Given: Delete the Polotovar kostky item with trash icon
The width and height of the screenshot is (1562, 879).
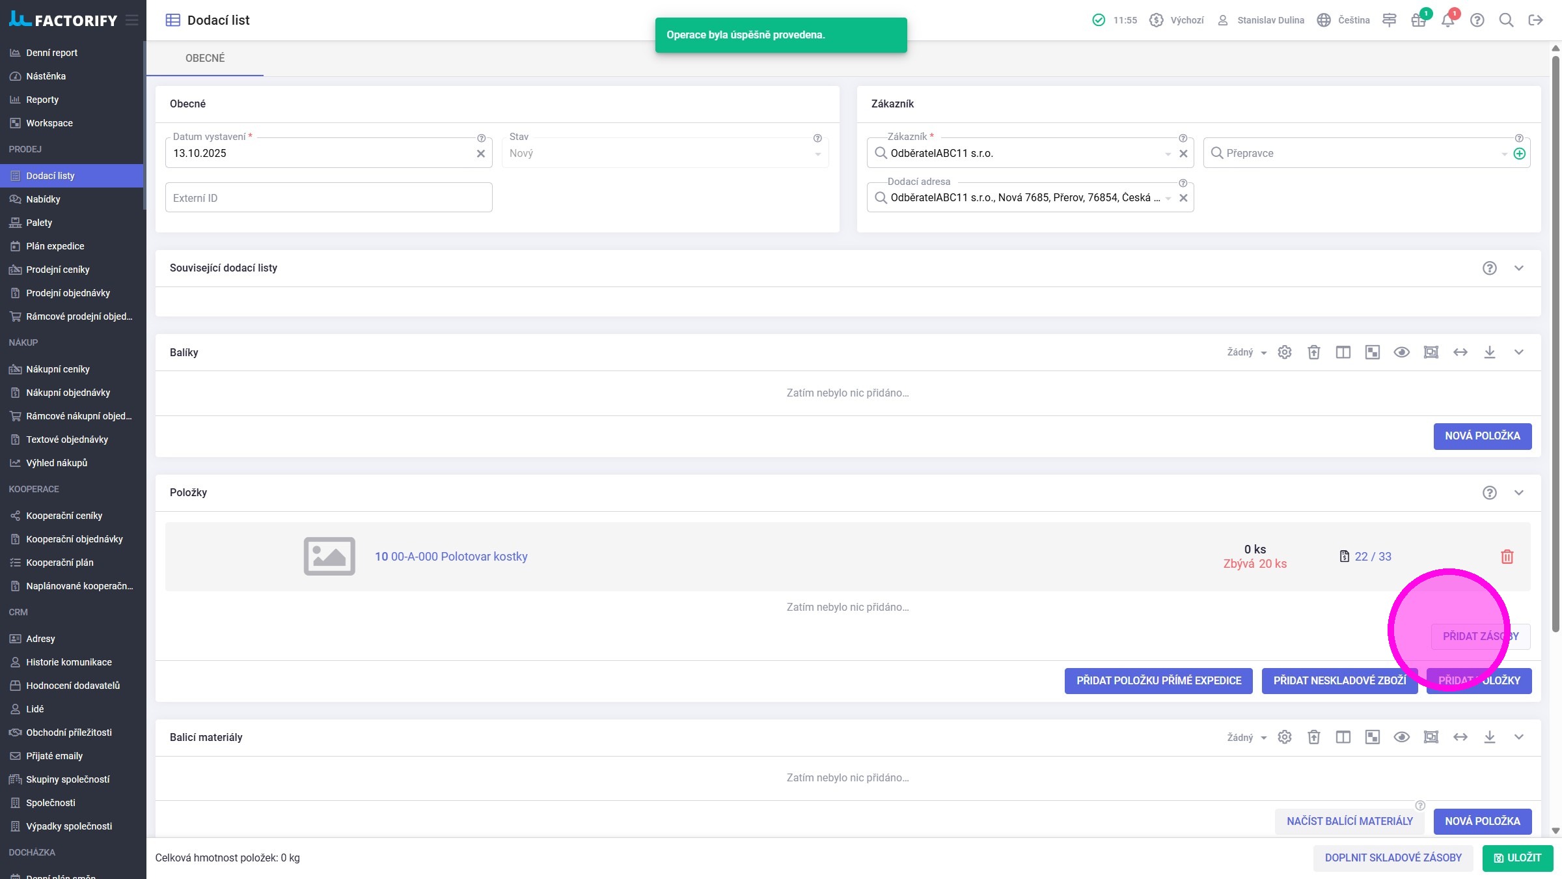Looking at the screenshot, I should pyautogui.click(x=1507, y=557).
